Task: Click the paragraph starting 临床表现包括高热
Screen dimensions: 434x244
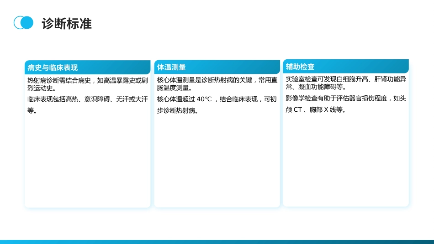Action: coord(87,105)
